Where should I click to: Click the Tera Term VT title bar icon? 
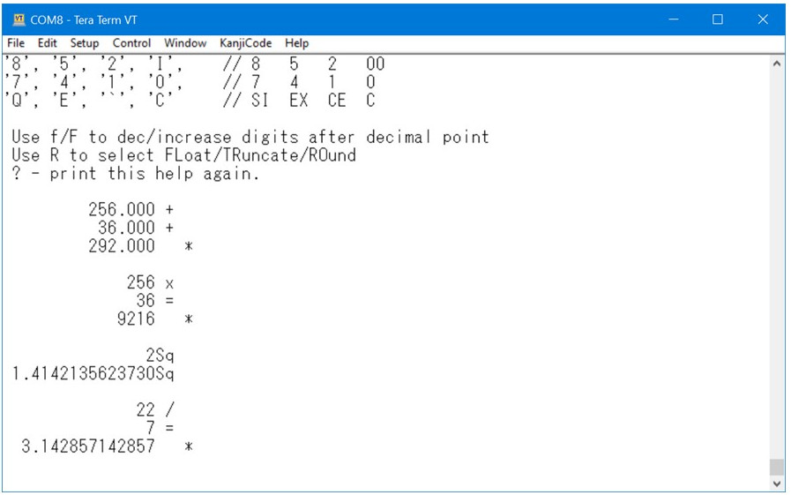(19, 19)
